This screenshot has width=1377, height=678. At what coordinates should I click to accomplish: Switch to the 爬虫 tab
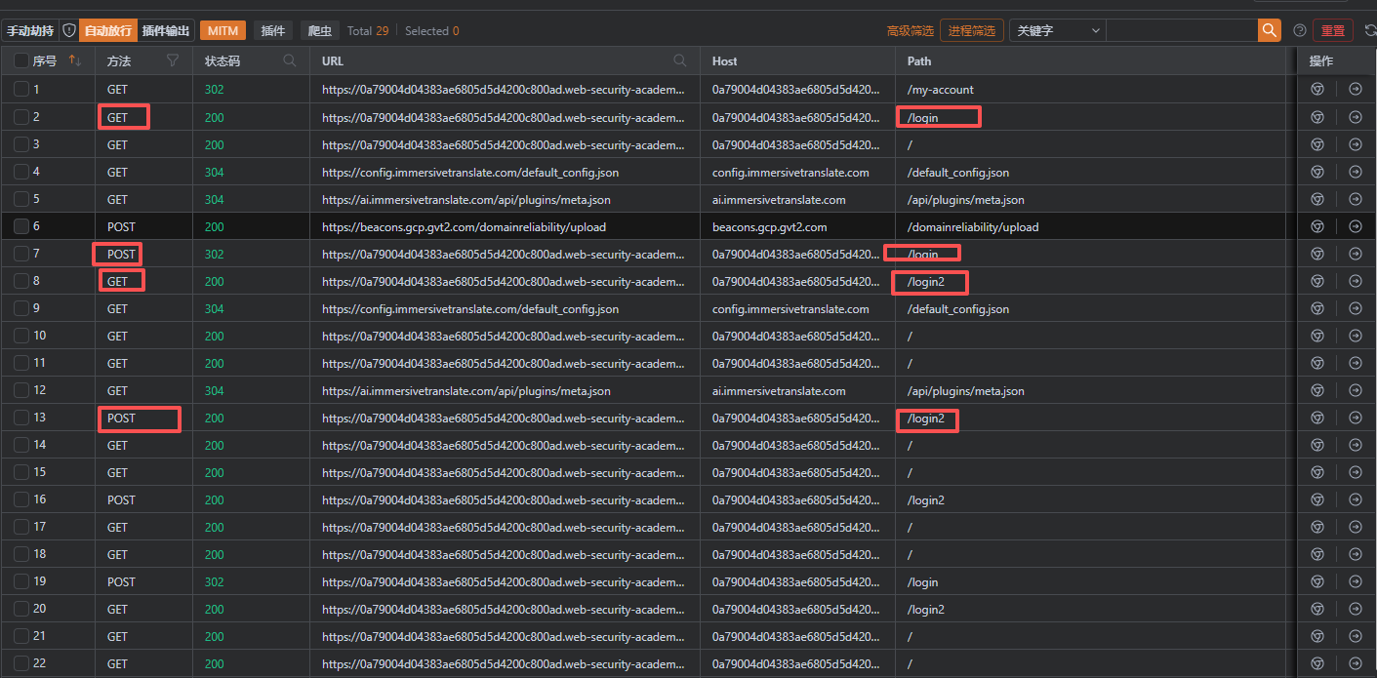[319, 30]
